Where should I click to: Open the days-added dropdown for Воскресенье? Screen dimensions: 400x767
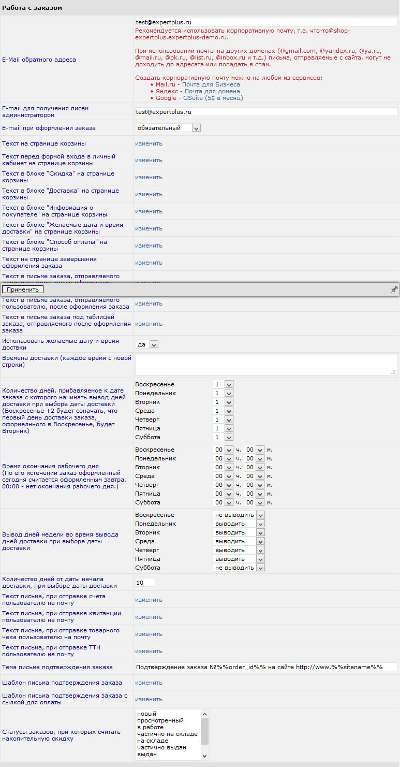point(224,384)
